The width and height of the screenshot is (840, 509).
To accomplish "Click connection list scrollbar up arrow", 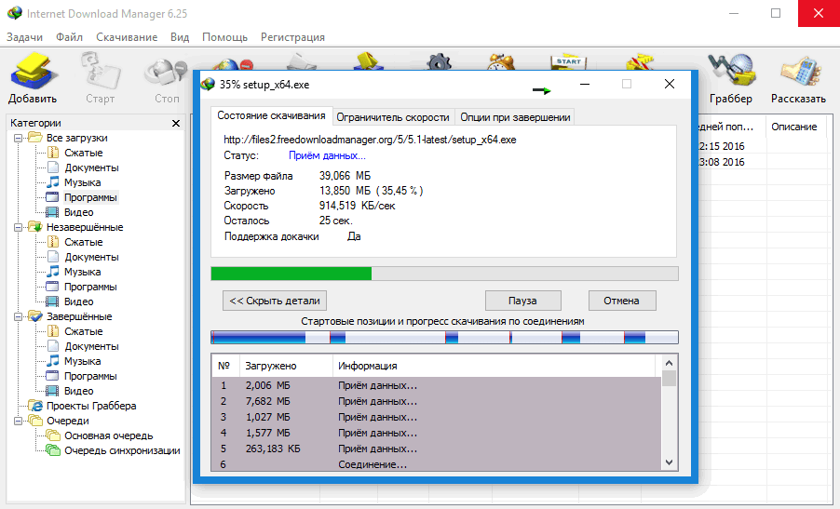I will pyautogui.click(x=669, y=363).
